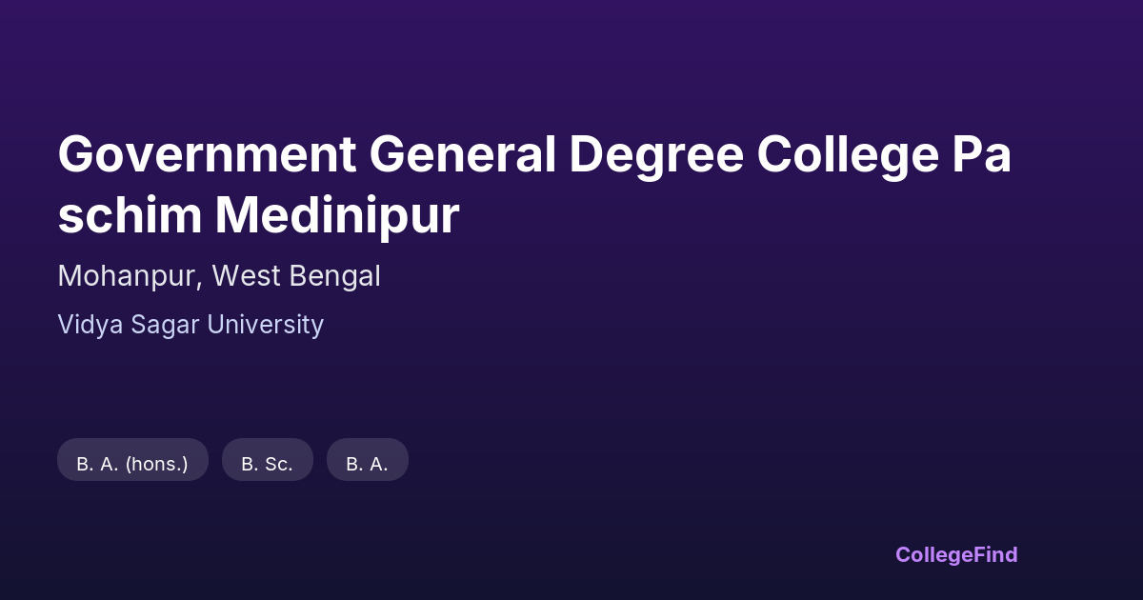Click the Vidya Sagar University text
The height and width of the screenshot is (600, 1143).
click(x=190, y=325)
